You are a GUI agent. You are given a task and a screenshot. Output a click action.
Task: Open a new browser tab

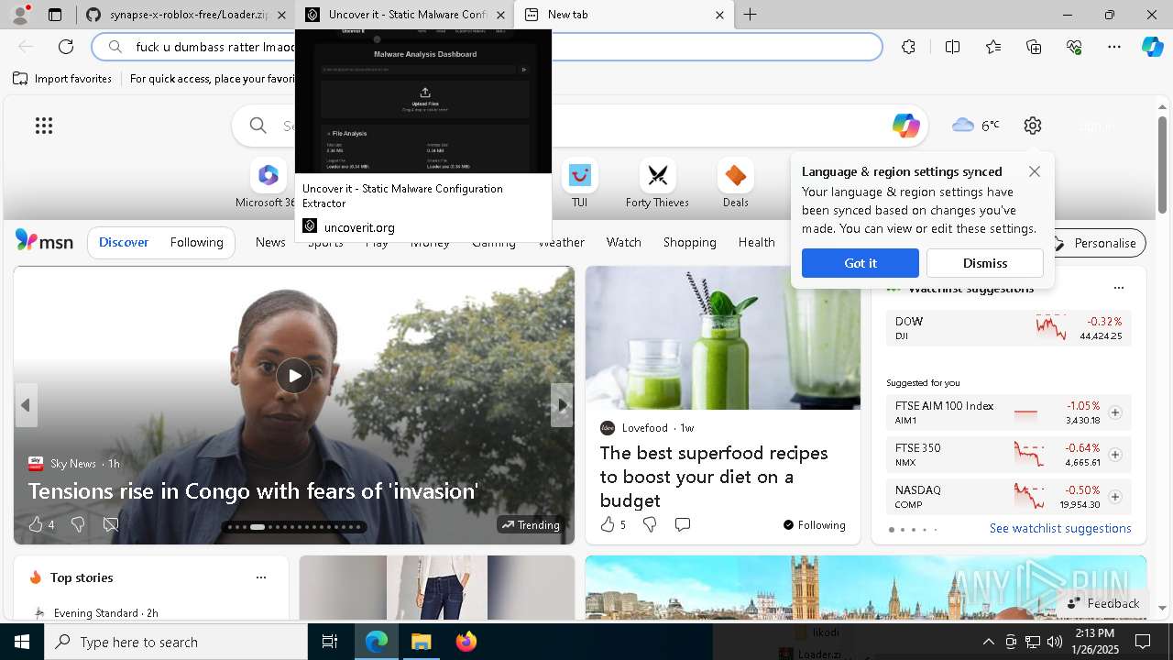pos(751,15)
